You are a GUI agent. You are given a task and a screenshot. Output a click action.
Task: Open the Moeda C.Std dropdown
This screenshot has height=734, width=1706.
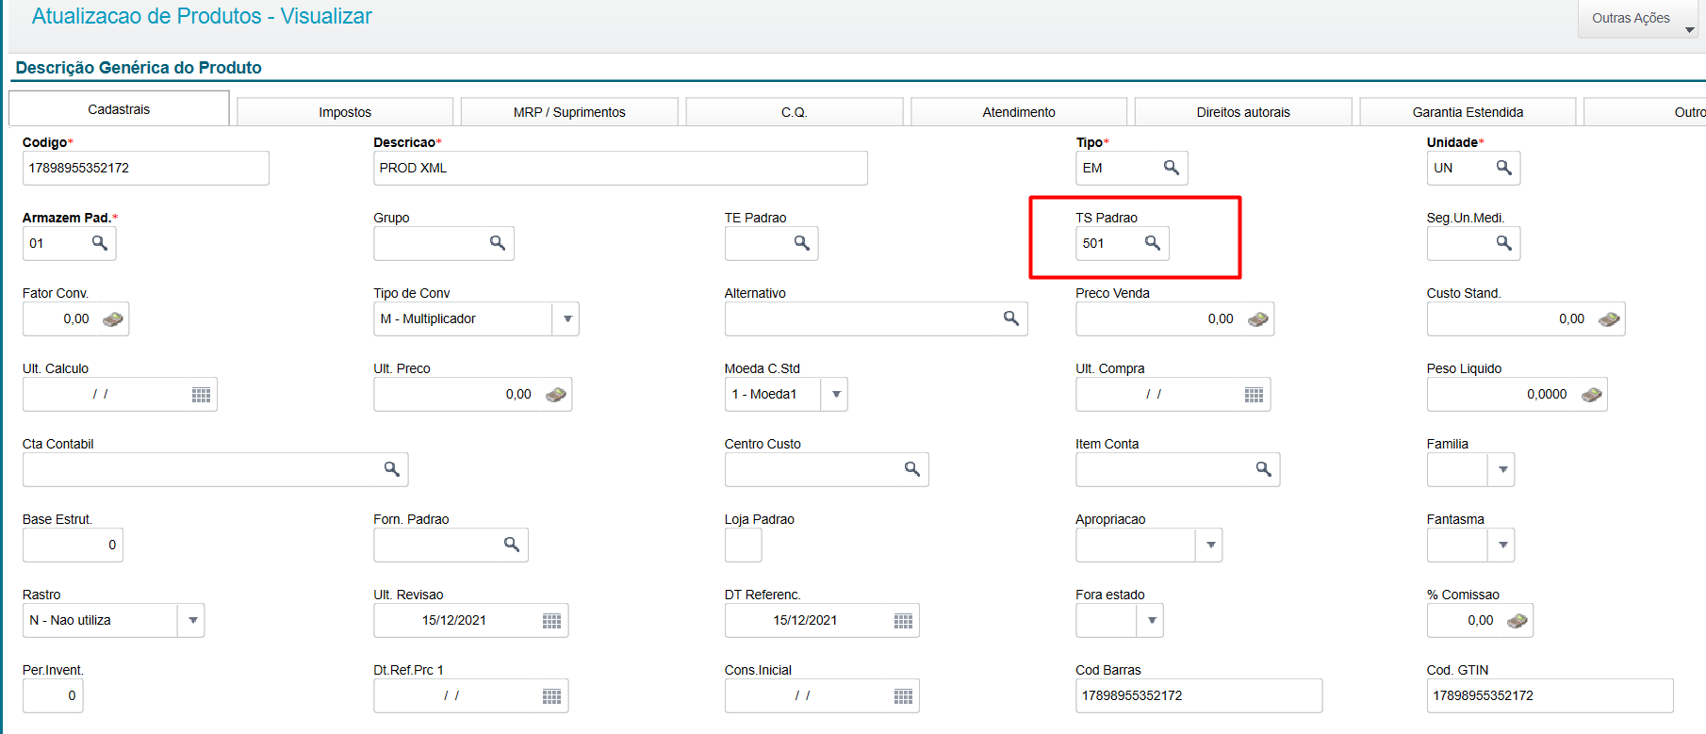835,395
